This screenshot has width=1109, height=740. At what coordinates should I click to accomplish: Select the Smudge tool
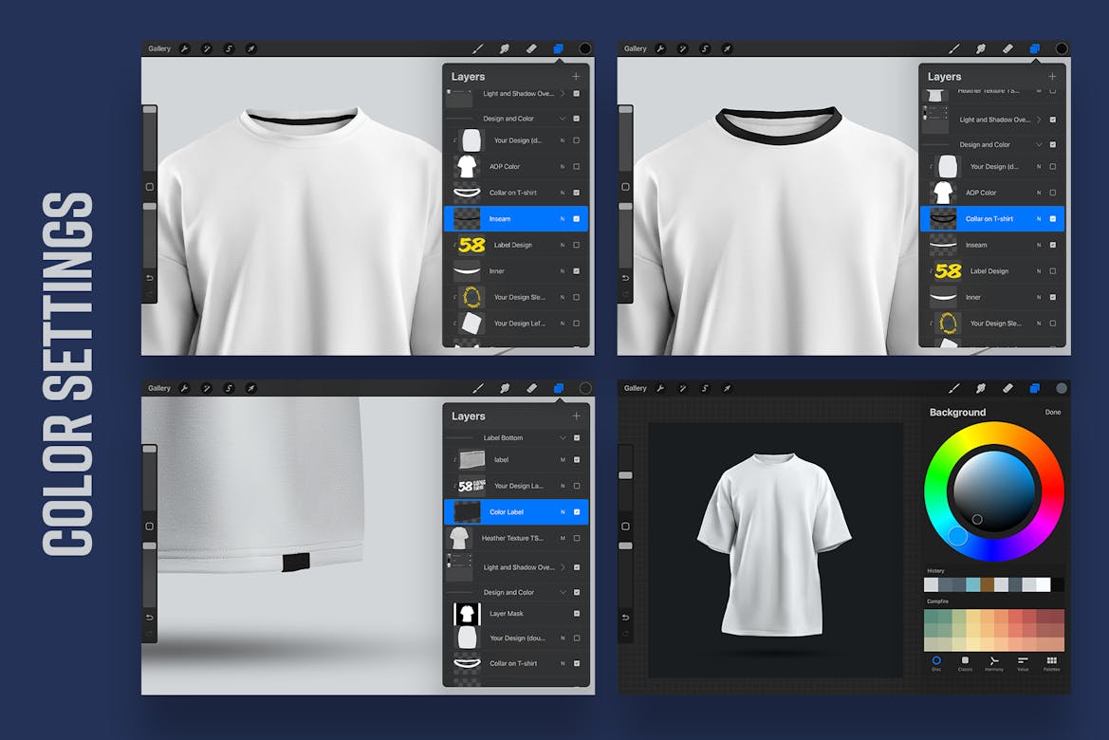tap(505, 48)
